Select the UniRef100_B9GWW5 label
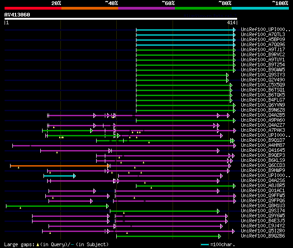293x248 pixels. [x=263, y=70]
